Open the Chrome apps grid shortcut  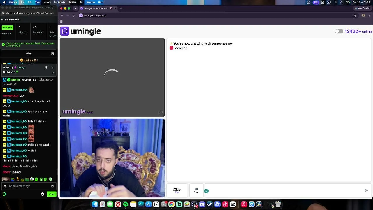61,22
